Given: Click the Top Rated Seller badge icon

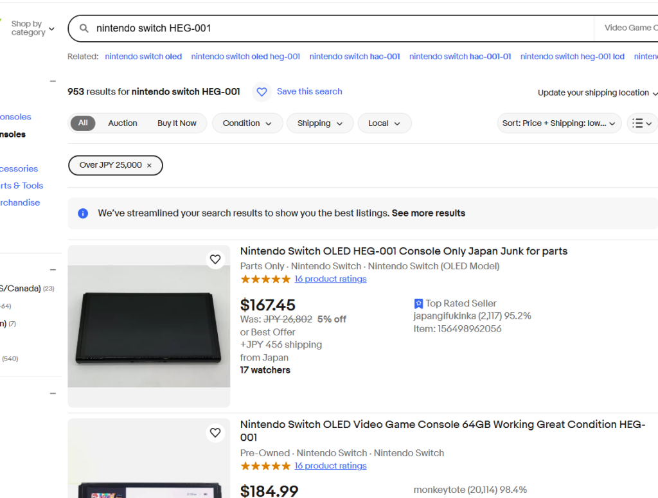Looking at the screenshot, I should (x=418, y=303).
